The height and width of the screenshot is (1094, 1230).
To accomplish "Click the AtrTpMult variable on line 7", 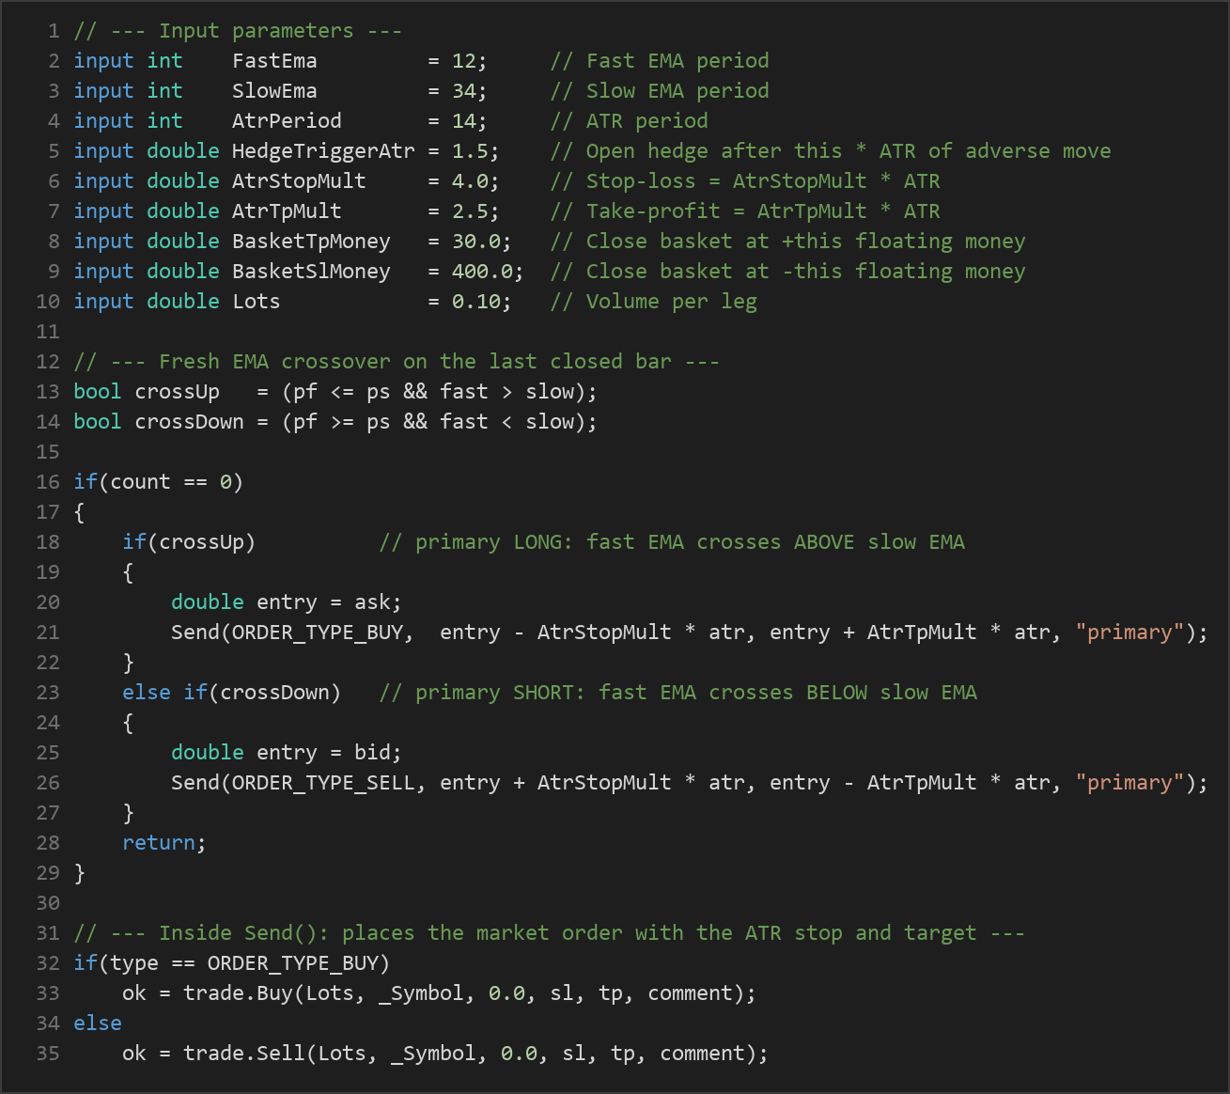I will coord(287,211).
